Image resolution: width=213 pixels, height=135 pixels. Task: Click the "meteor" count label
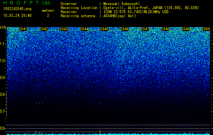coord(48,10)
